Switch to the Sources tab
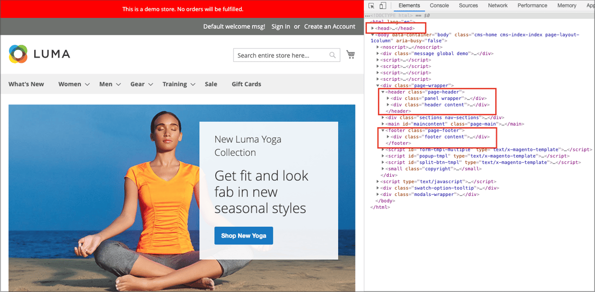 [x=469, y=5]
